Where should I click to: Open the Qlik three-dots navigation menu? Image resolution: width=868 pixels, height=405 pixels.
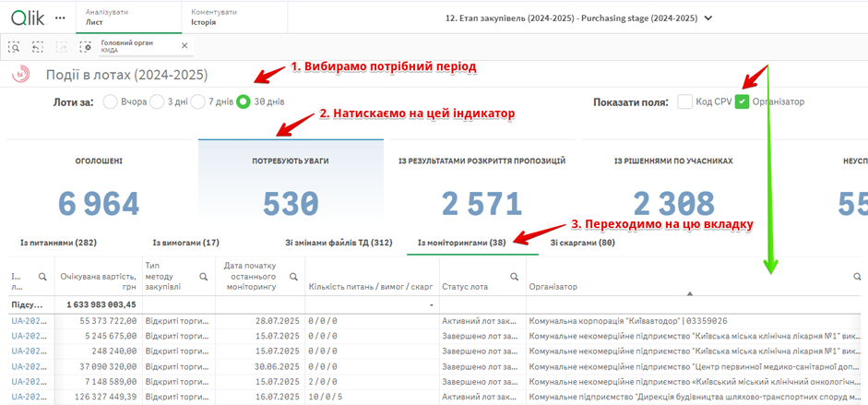60,18
